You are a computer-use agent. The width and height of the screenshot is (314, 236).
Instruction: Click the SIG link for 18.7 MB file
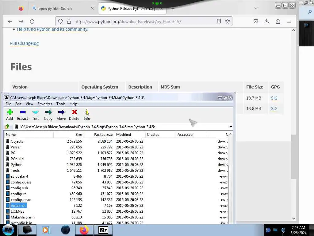[x=274, y=98]
